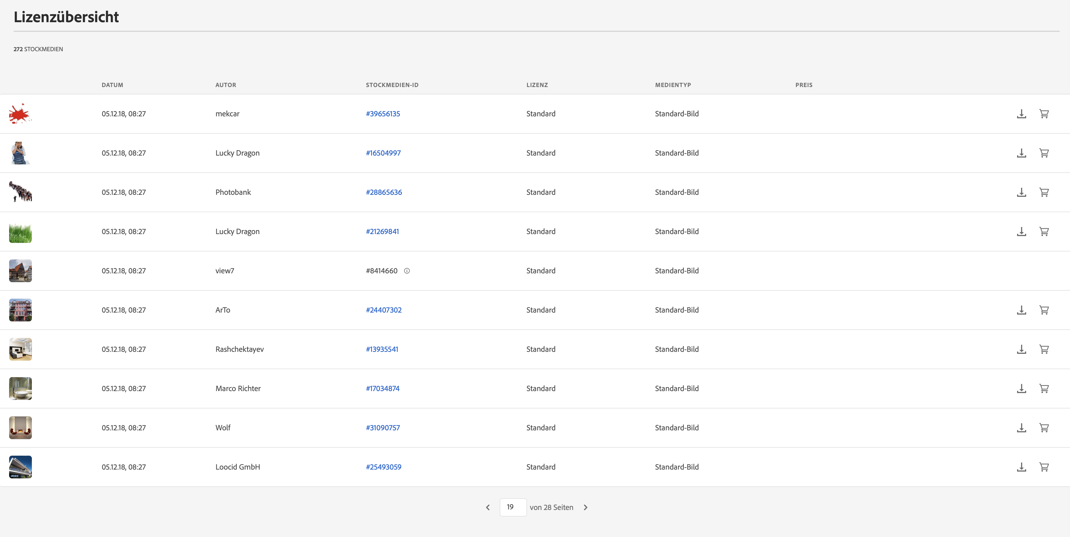Open stock media link #25493059
Screen dimensions: 1070x537
[x=383, y=467]
